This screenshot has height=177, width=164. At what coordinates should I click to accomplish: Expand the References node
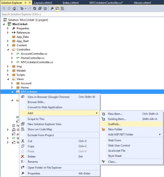(8, 33)
